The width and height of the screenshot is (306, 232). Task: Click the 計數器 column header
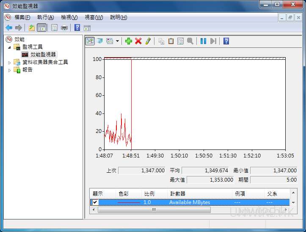[177, 193]
